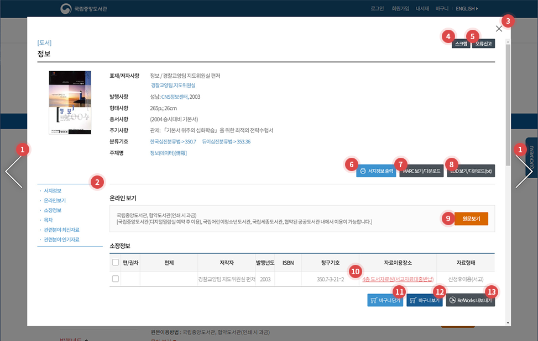This screenshot has height=341, width=538.
Task: Open the 4층 도서자료실 location link
Action: click(x=398, y=279)
